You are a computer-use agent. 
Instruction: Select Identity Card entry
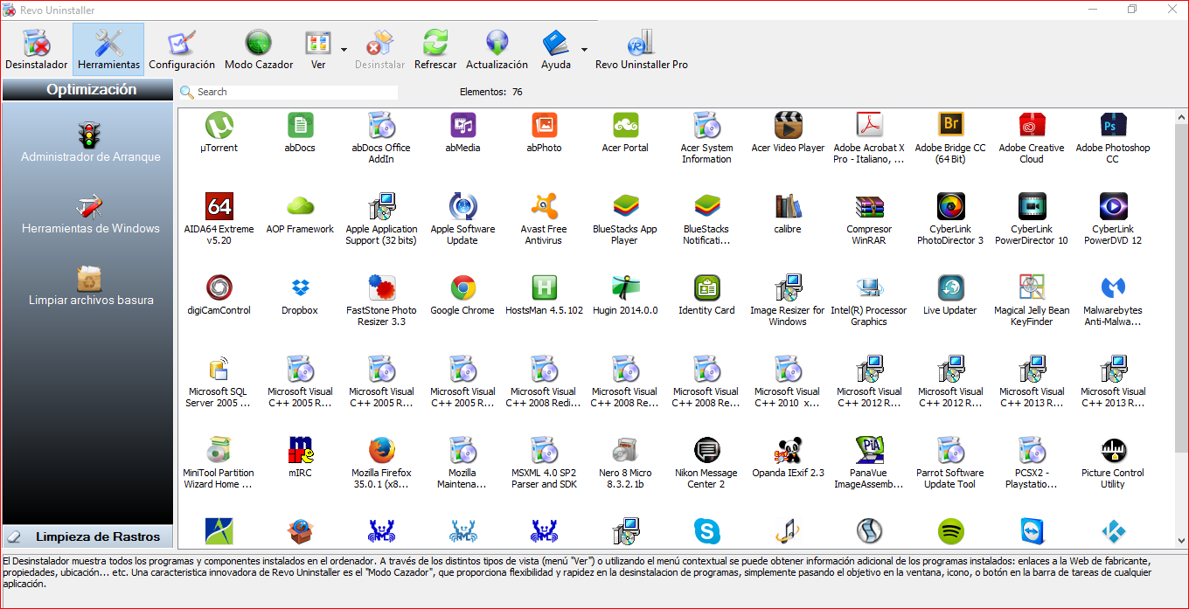point(706,295)
